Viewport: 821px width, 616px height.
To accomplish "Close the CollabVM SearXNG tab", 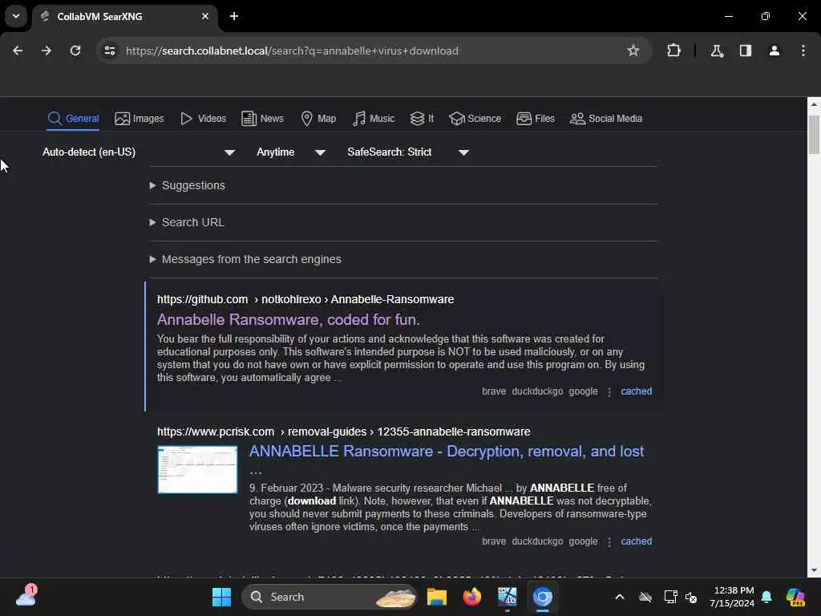I will [x=205, y=16].
